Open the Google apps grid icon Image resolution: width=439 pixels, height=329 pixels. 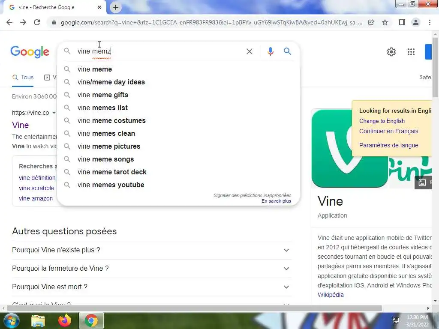[x=411, y=52]
